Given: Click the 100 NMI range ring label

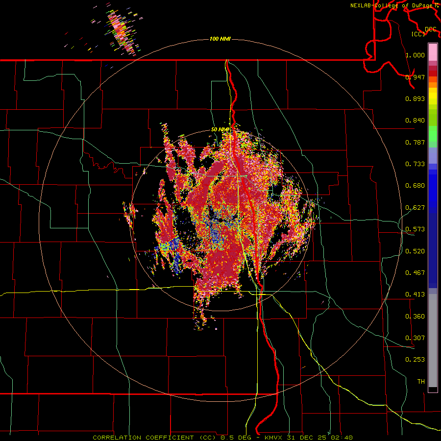Looking at the screenshot, I should 220,39.
